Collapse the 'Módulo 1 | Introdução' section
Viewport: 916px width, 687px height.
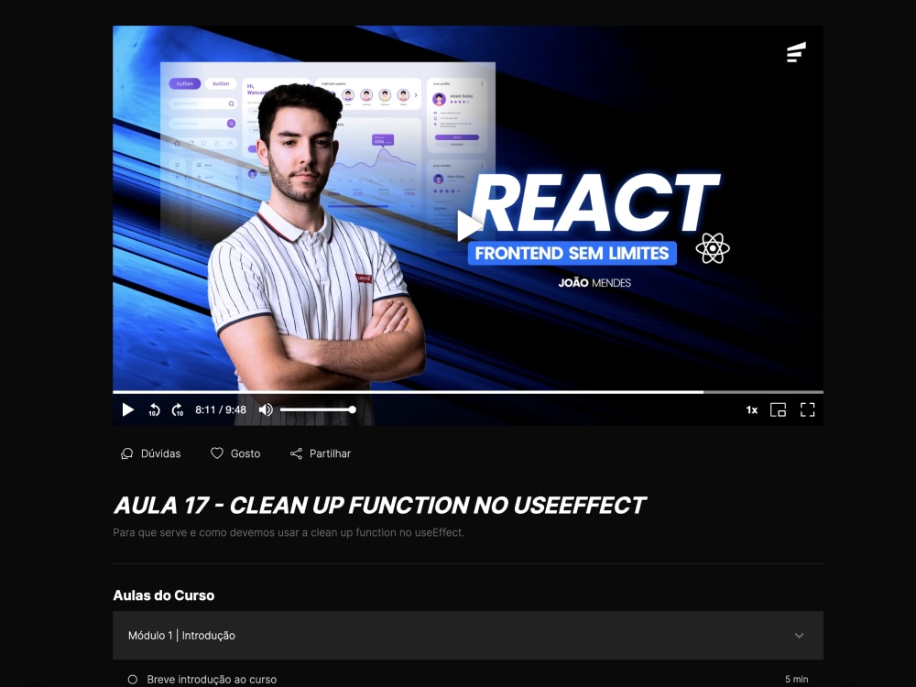(799, 635)
